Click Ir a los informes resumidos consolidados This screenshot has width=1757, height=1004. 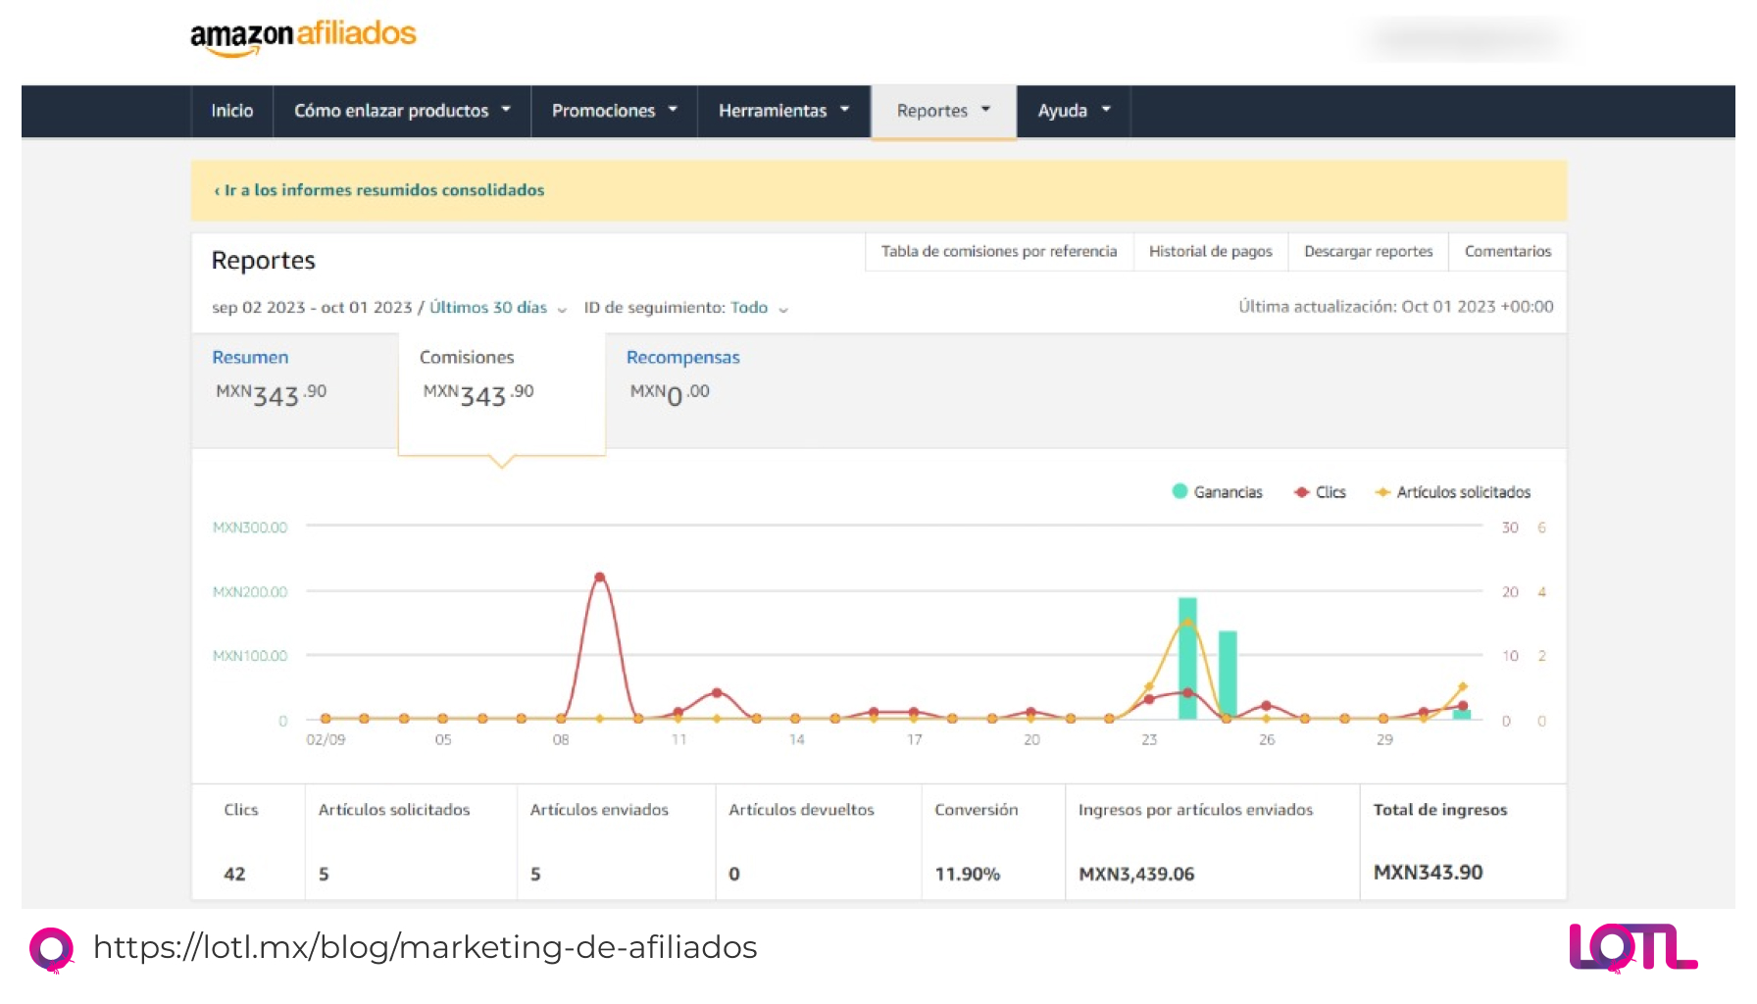point(379,190)
